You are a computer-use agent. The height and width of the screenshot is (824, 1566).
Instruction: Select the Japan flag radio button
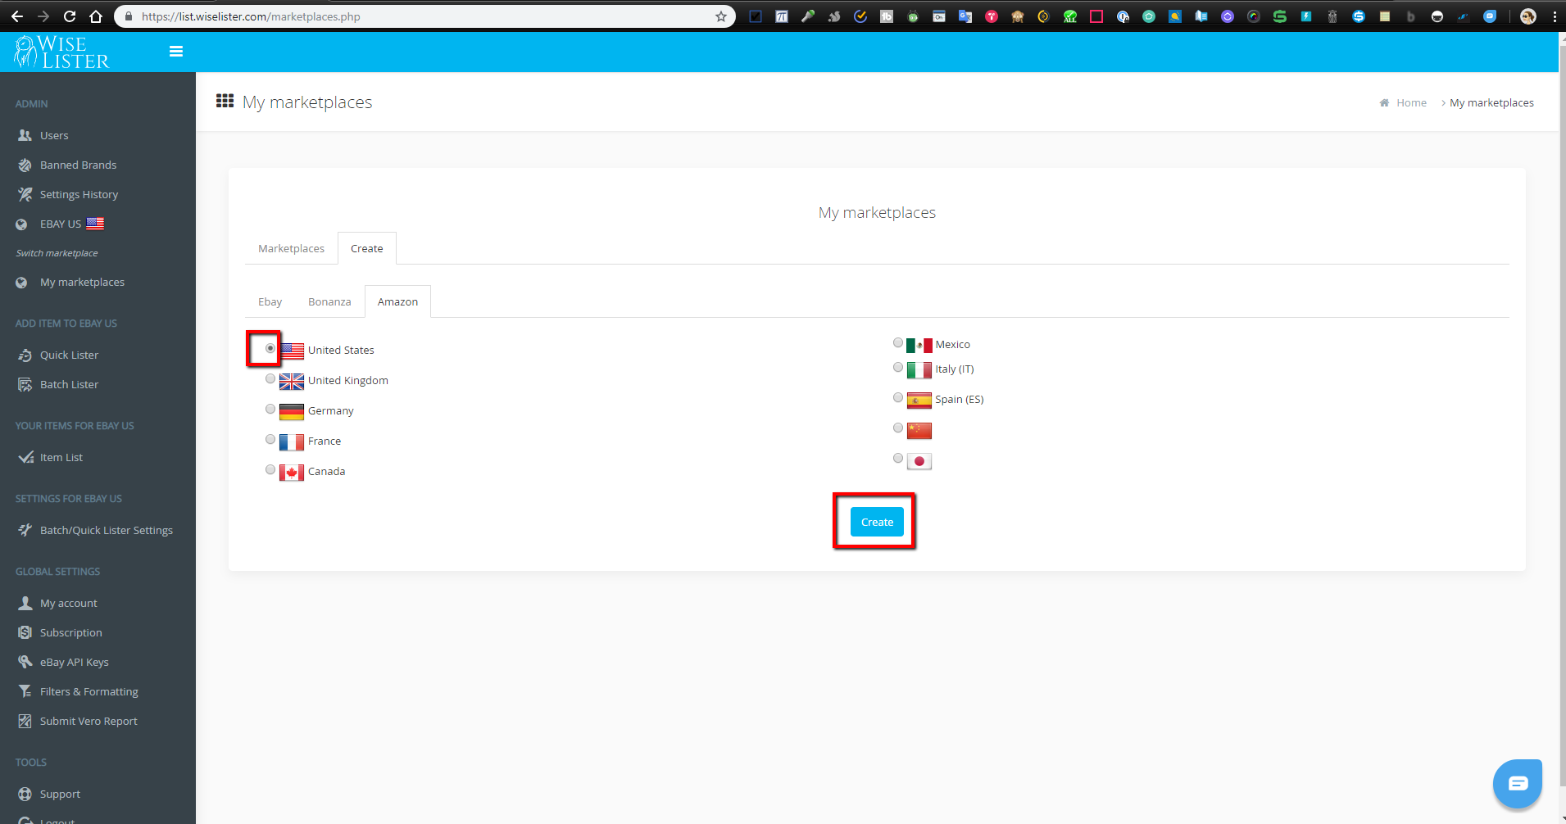[898, 458]
